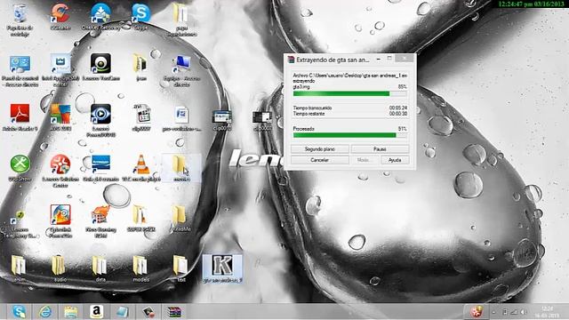Open the taskbar clock and date
This screenshot has width=569, height=320.
point(548,312)
